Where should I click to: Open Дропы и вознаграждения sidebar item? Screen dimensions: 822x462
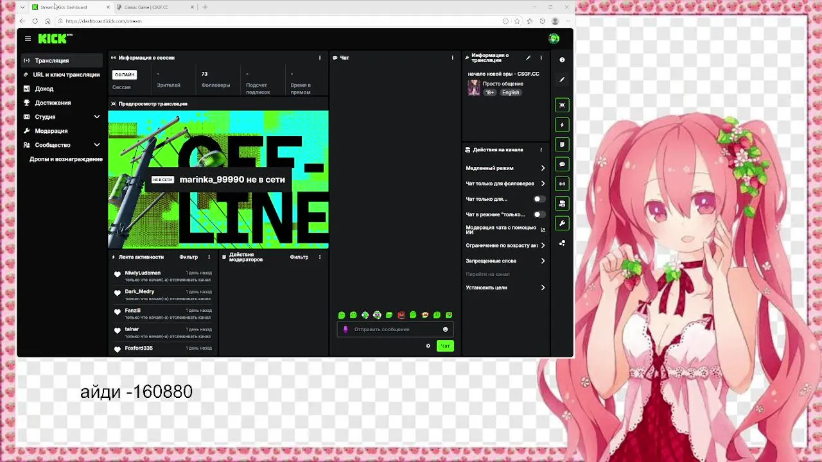(66, 159)
